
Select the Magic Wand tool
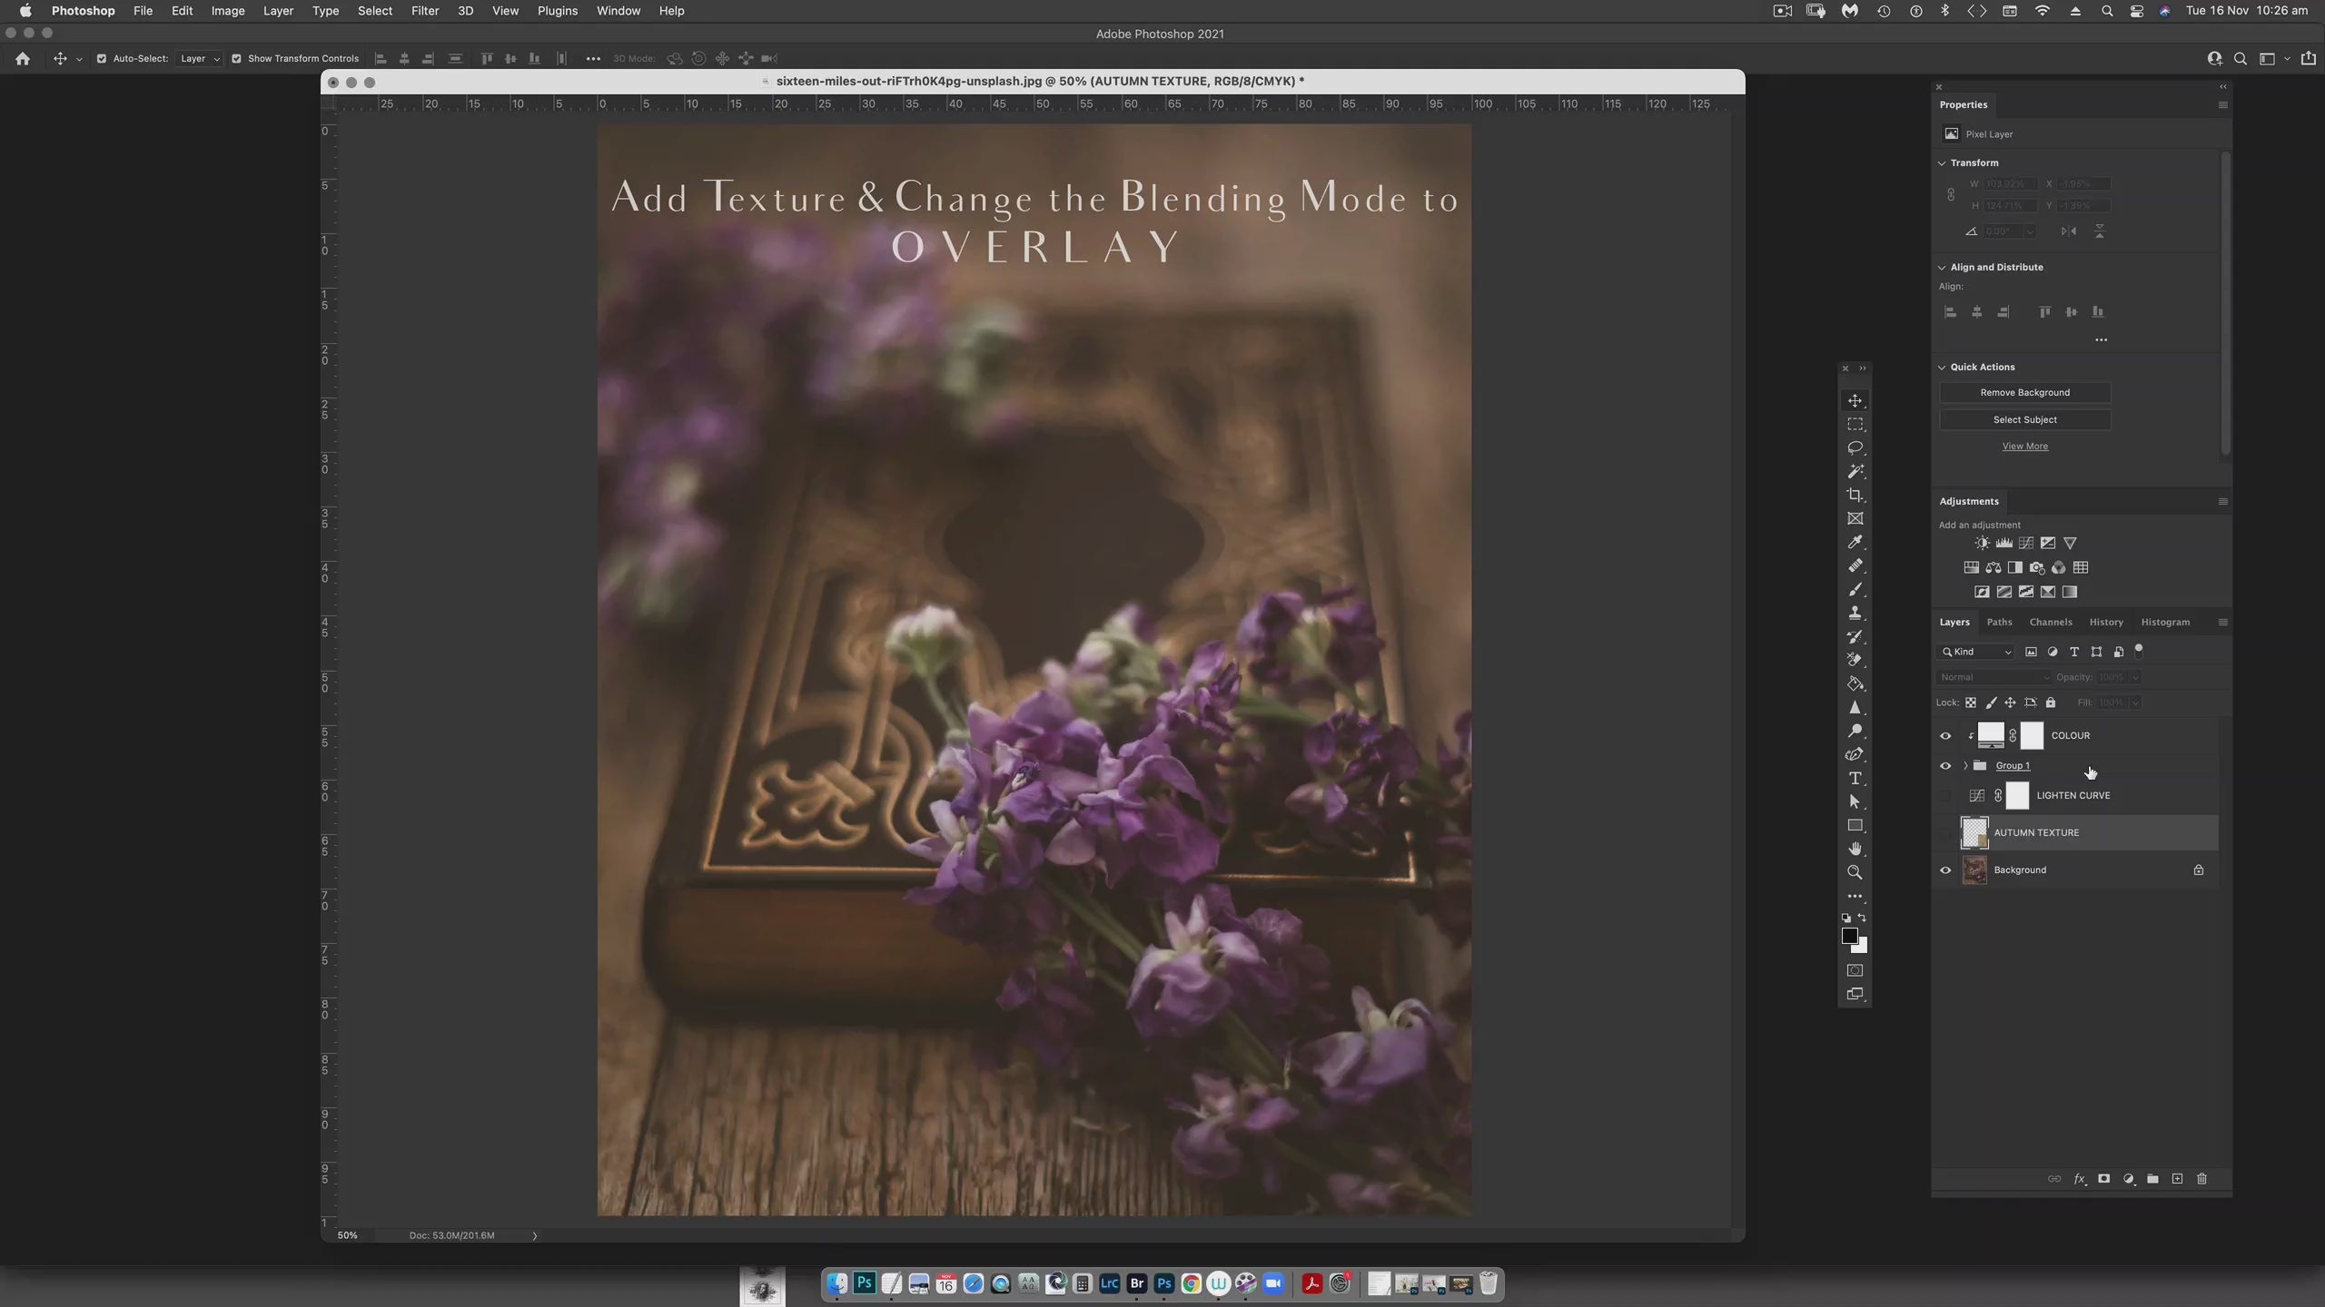[1855, 472]
